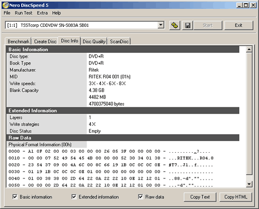
Task: Click the raw data row 0050
Action: (x=110, y=185)
